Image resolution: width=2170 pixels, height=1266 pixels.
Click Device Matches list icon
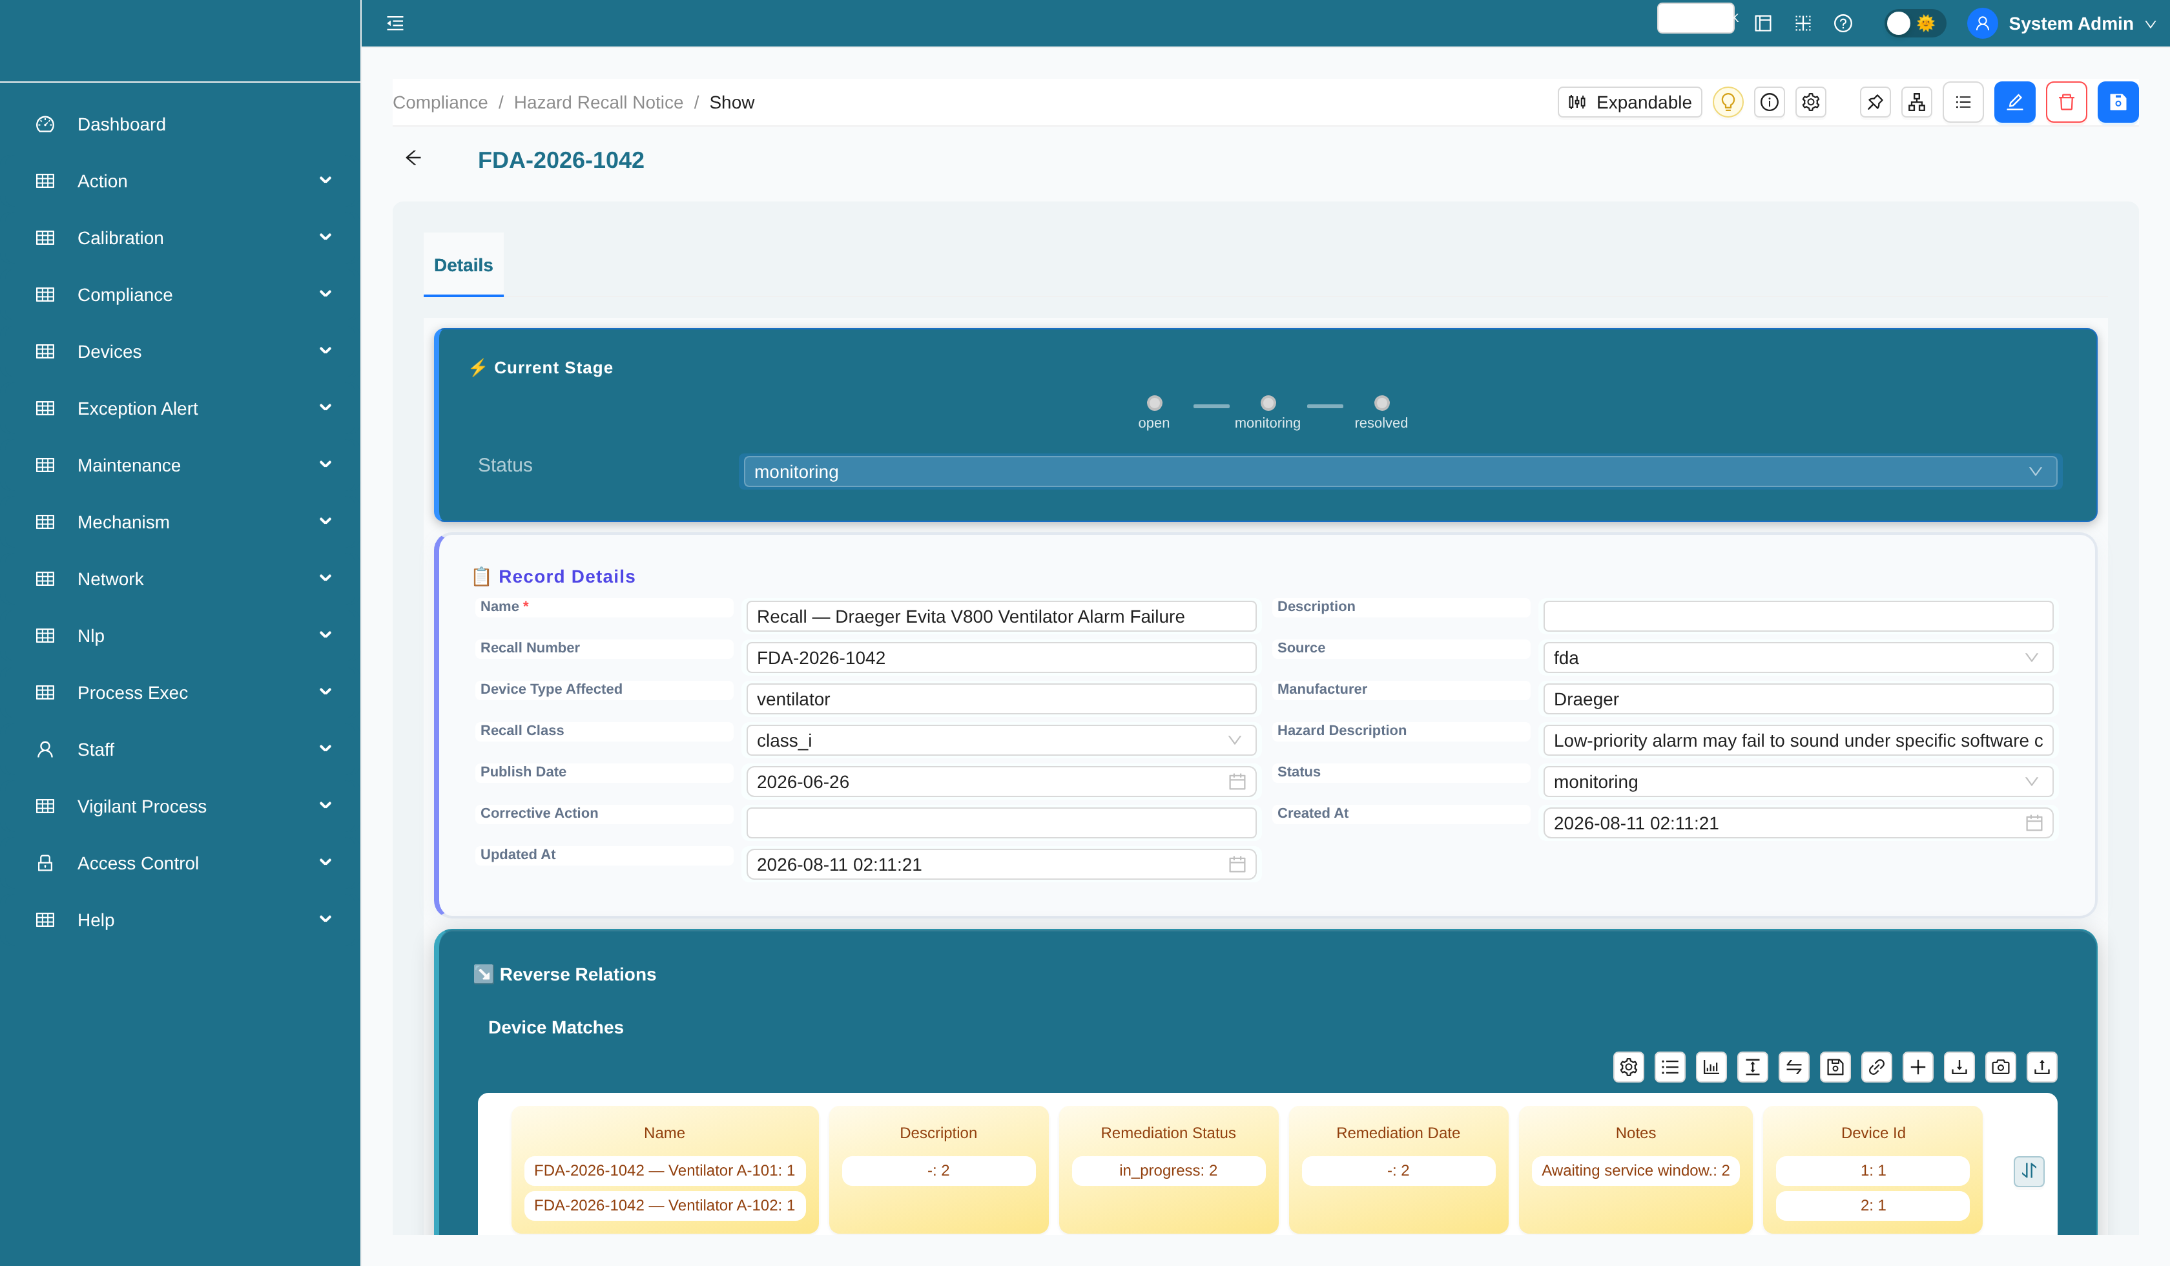coord(1669,1067)
